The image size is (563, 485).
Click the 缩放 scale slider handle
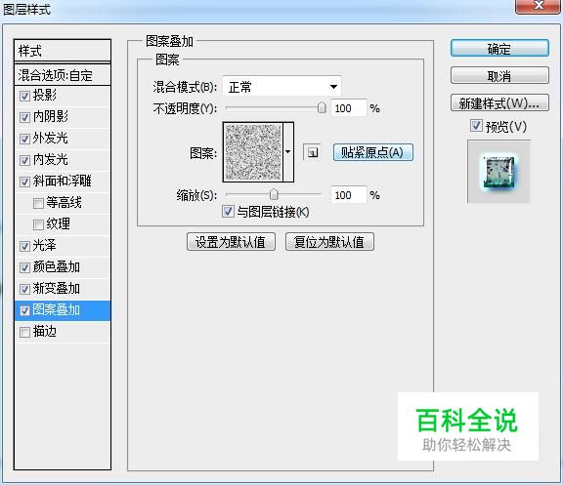click(x=274, y=194)
